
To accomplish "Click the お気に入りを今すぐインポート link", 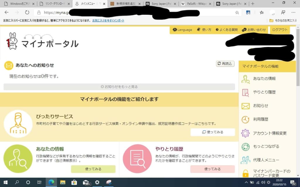I will coord(108,20).
